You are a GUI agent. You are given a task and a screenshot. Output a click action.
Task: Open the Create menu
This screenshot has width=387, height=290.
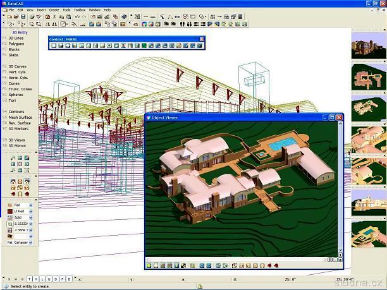coord(54,10)
